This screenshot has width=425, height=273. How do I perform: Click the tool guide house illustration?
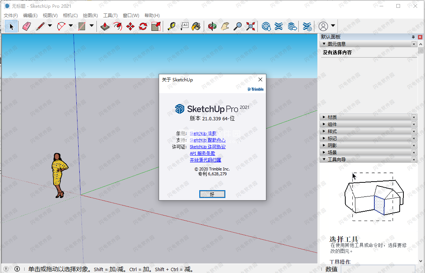click(374, 197)
